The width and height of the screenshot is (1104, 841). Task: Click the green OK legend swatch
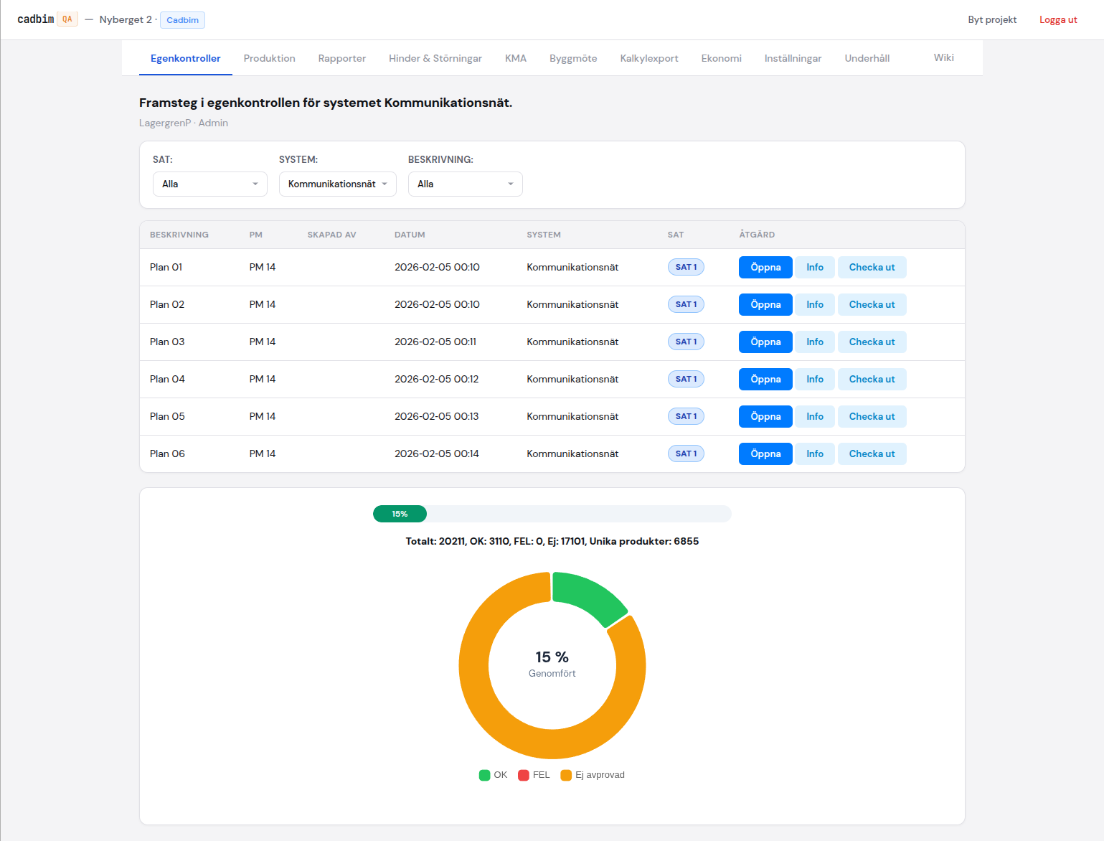coord(483,775)
